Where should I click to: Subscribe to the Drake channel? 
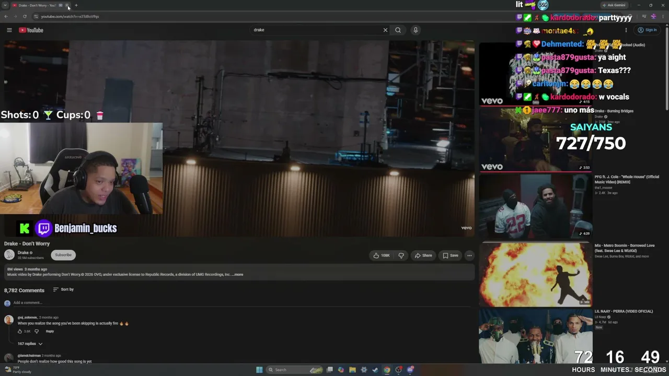(x=63, y=255)
